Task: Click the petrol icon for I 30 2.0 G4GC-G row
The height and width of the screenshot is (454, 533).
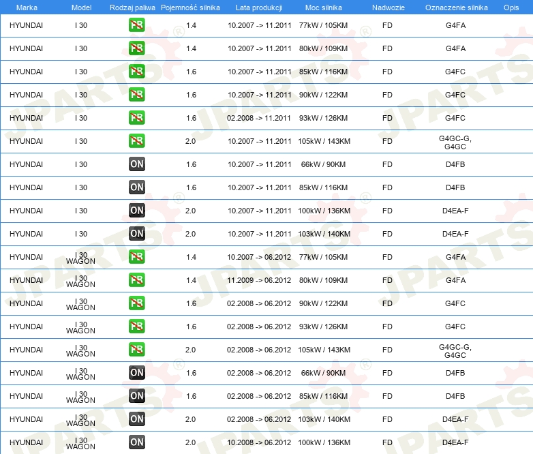Action: point(136,141)
